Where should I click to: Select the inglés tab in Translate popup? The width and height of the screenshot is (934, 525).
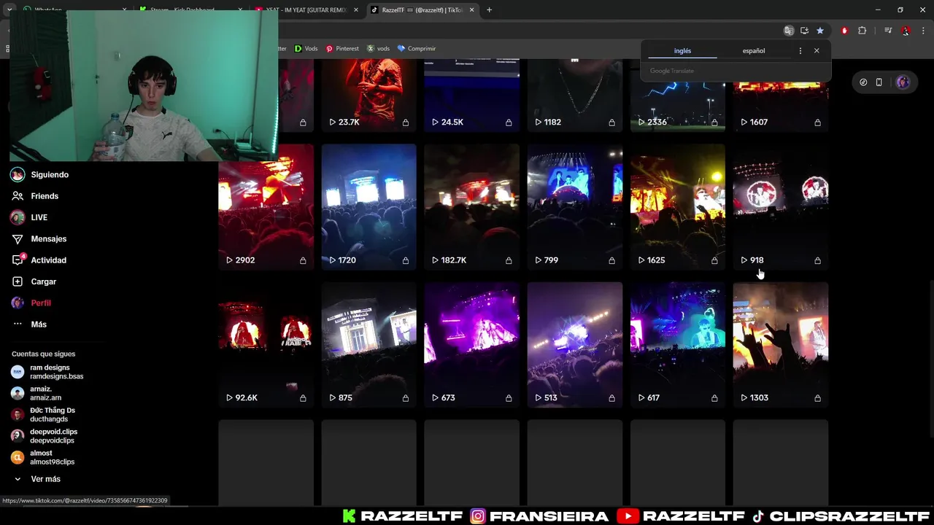[x=682, y=51]
